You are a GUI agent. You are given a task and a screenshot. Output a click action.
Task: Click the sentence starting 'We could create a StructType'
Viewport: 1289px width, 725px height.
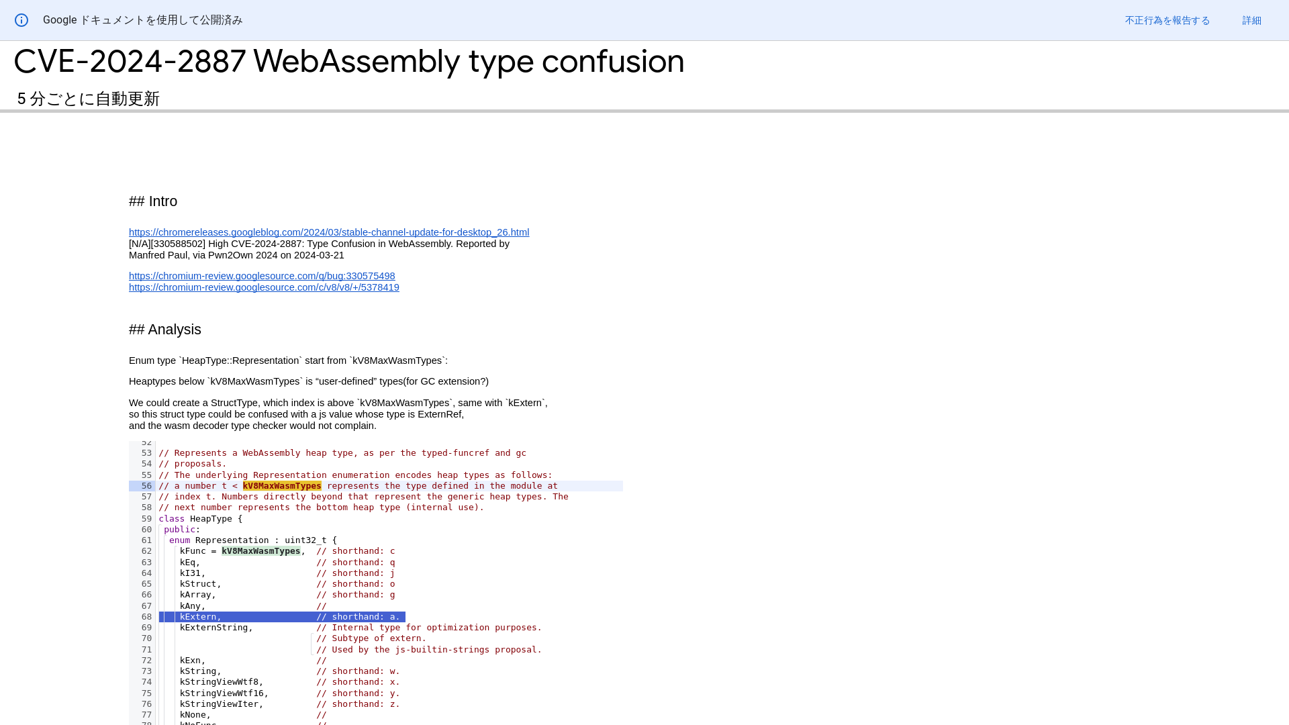[x=338, y=403]
